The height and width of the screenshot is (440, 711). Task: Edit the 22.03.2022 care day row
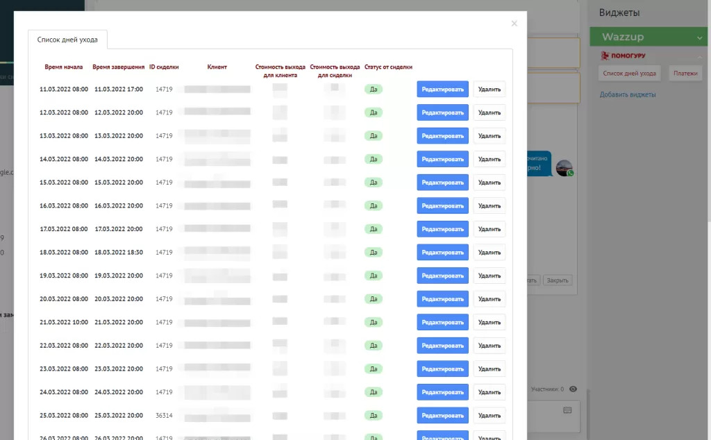pyautogui.click(x=442, y=346)
